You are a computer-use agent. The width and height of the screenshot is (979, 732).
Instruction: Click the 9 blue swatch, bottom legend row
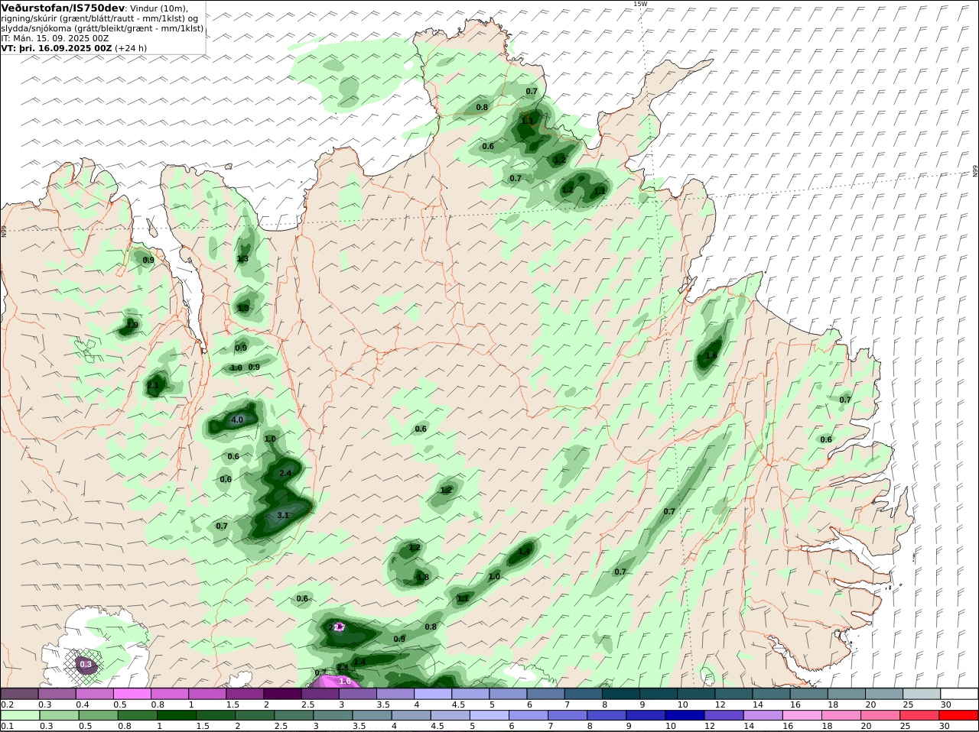click(646, 715)
